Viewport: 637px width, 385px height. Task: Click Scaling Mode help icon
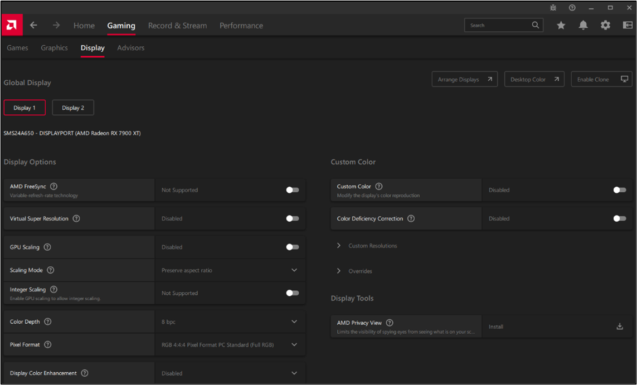[50, 270]
